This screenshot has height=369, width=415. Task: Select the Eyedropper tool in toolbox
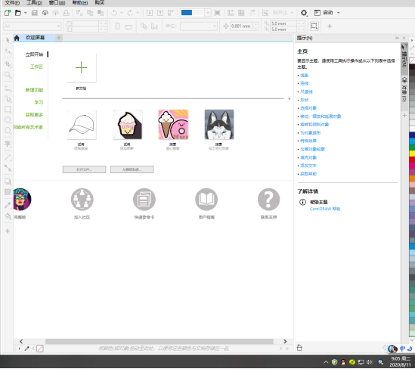pyautogui.click(x=8, y=205)
